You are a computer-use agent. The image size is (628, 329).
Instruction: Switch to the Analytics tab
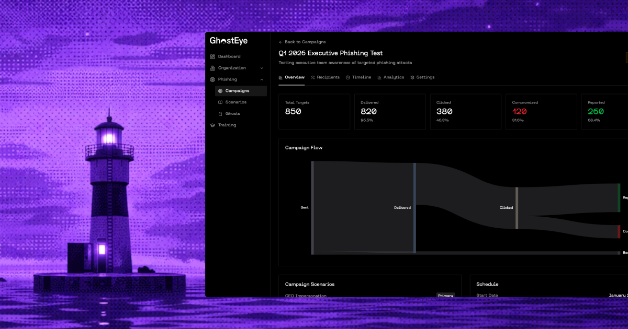pyautogui.click(x=390, y=77)
